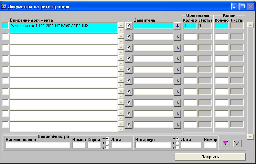Click applicant arrow icon in the third row

point(177,48)
